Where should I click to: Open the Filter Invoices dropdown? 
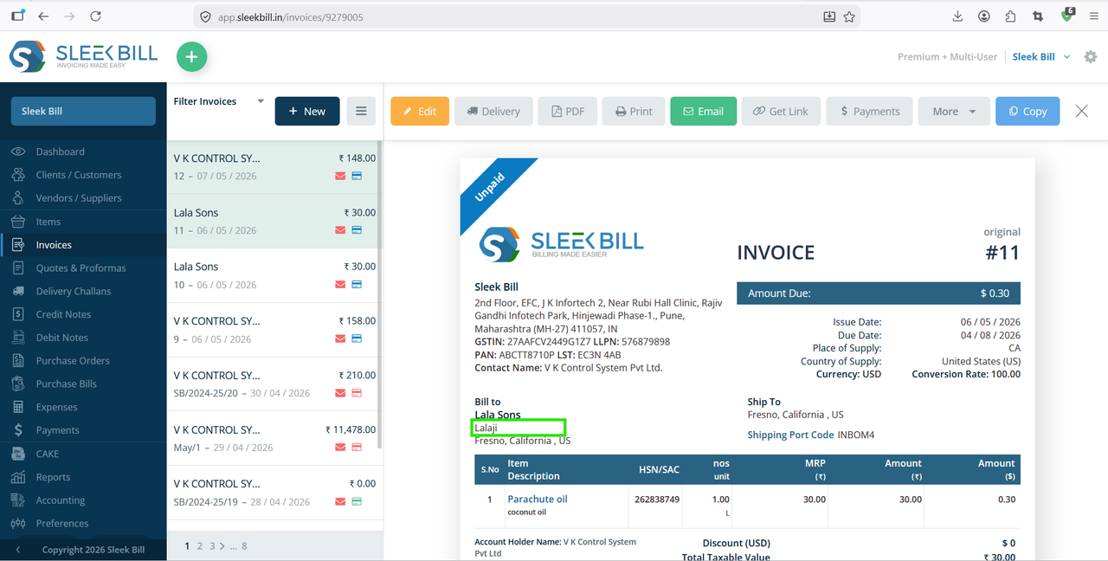tap(219, 101)
